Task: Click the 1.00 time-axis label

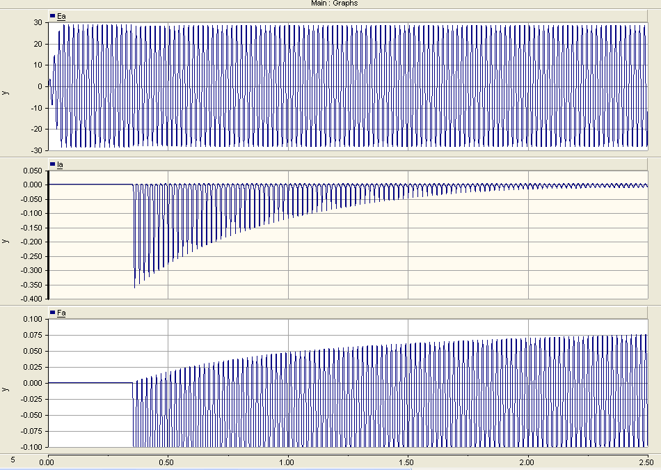Action: click(x=287, y=462)
